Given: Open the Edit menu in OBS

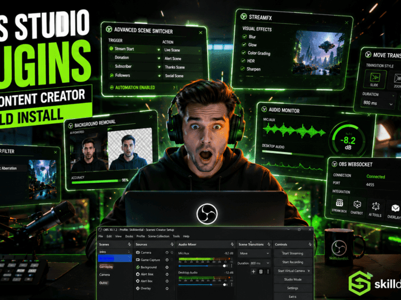Looking at the screenshot, I should pyautogui.click(x=109, y=236).
